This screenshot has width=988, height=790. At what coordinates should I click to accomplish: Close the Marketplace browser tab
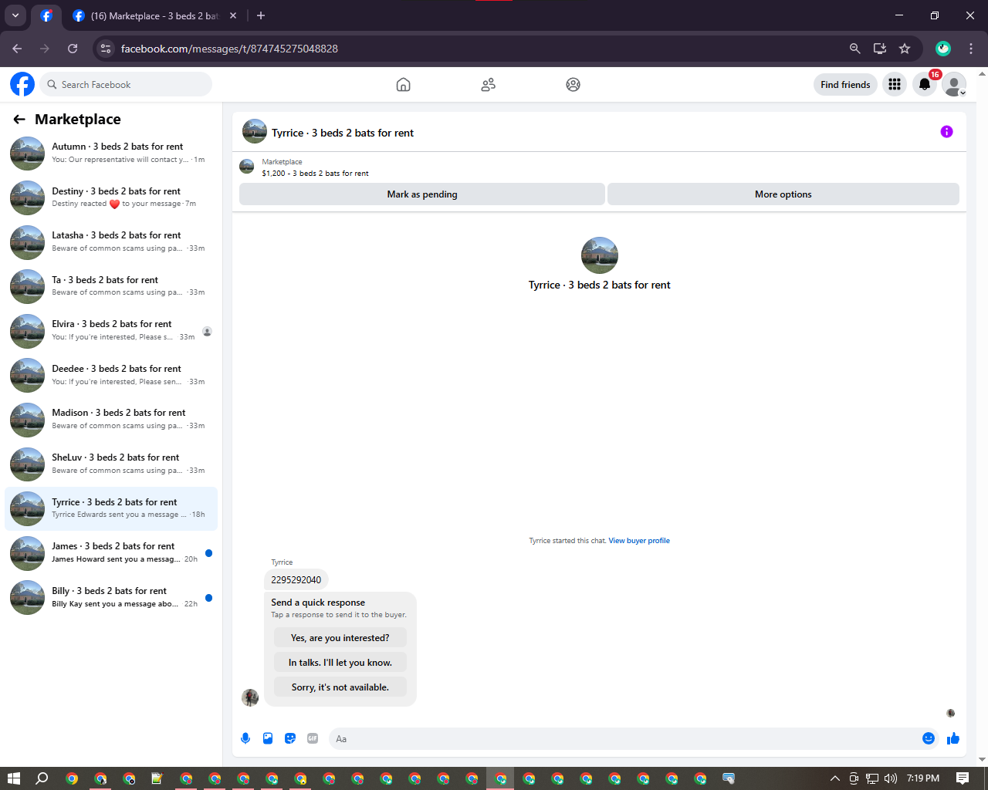(233, 15)
